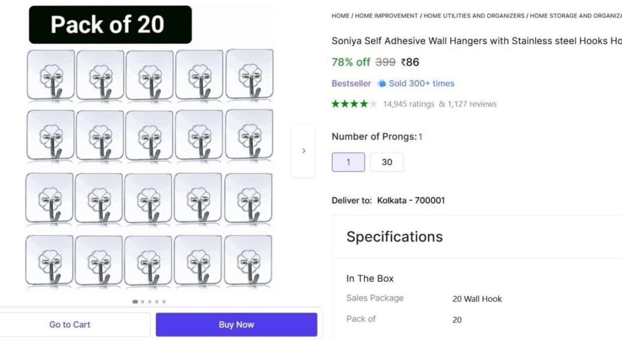The width and height of the screenshot is (622, 340).
Task: Open the 14,945 ratings link
Action: tap(409, 104)
